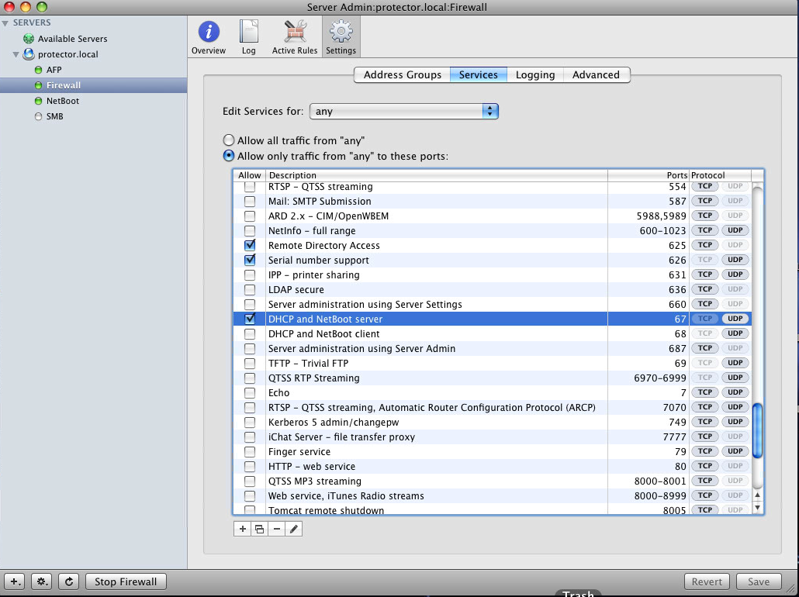
Task: Select Firewall in the sidebar
Action: (x=93, y=85)
